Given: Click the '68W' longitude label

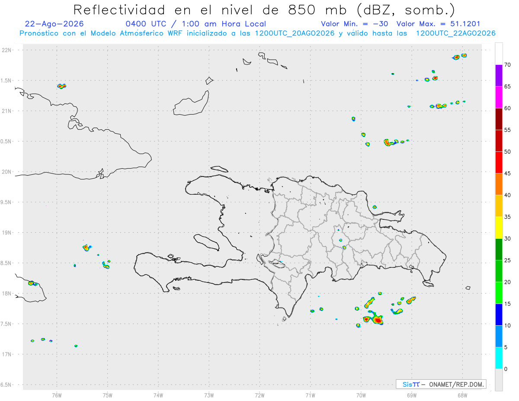Looking at the screenshot, I should (462, 395).
